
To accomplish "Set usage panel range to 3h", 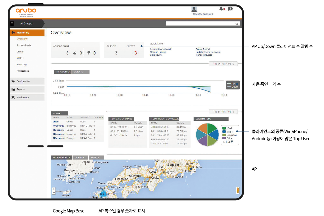I will pos(219,112).
